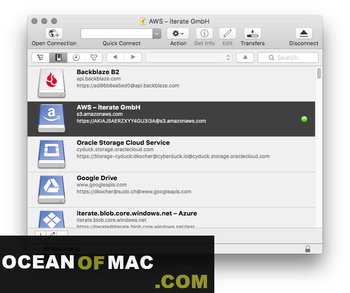Click the Backblaze https URL line

pyautogui.click(x=128, y=85)
